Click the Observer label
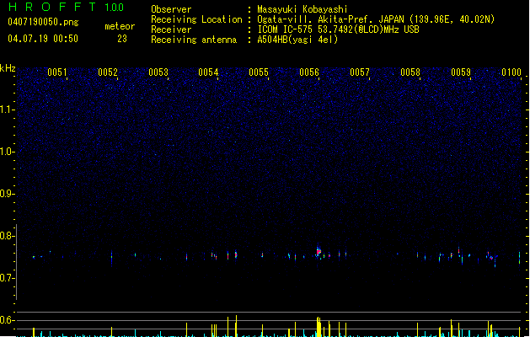 tap(171, 9)
